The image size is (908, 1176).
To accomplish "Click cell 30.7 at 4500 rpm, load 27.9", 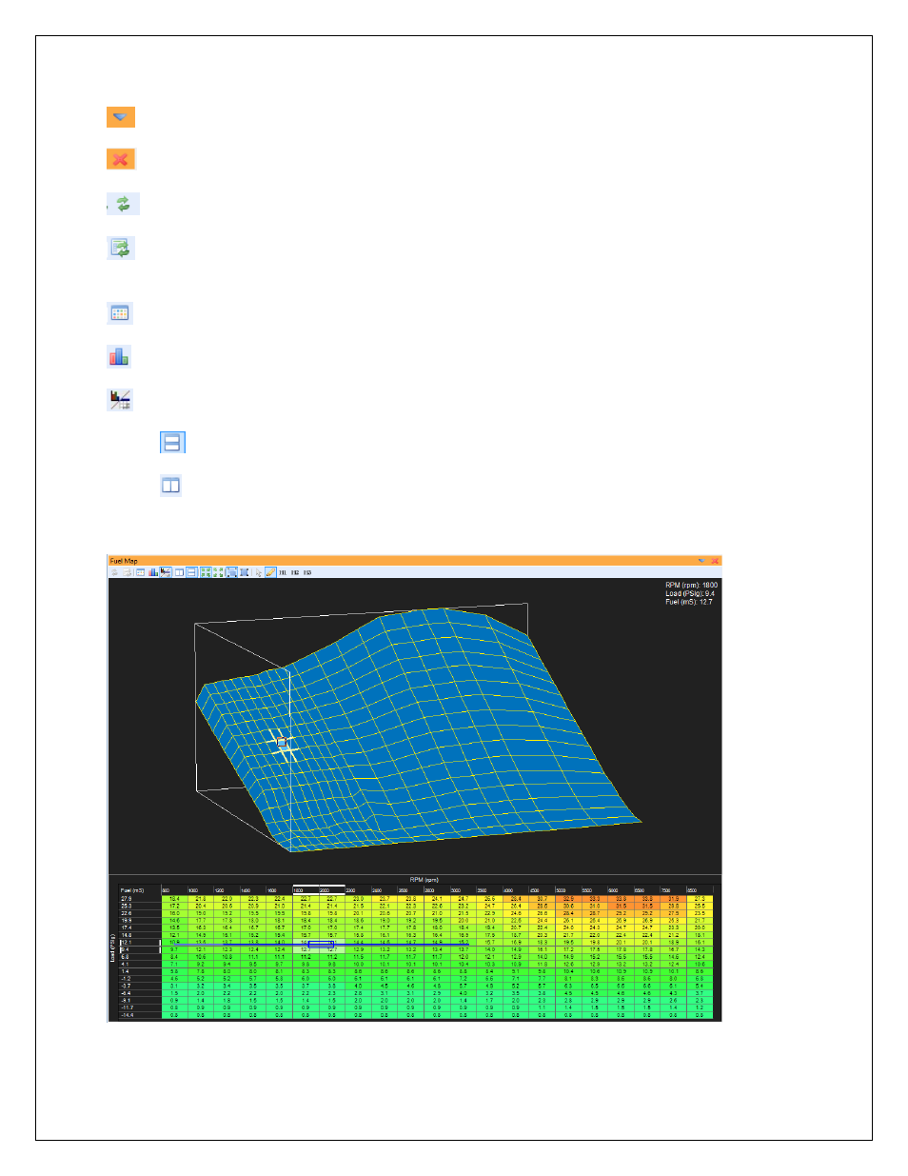I will point(543,898).
